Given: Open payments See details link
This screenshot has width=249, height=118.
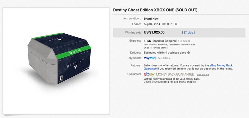Looking at the screenshot, I should tap(164, 58).
